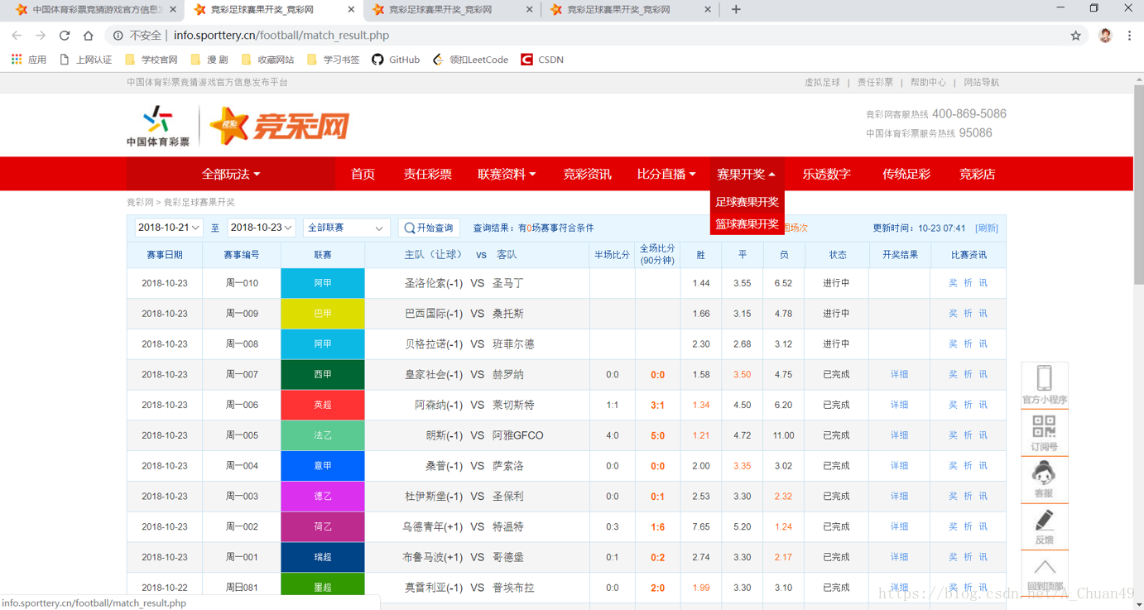Viewport: 1144px width, 610px height.
Task: Bookmark this page with star icon
Action: tap(1075, 36)
